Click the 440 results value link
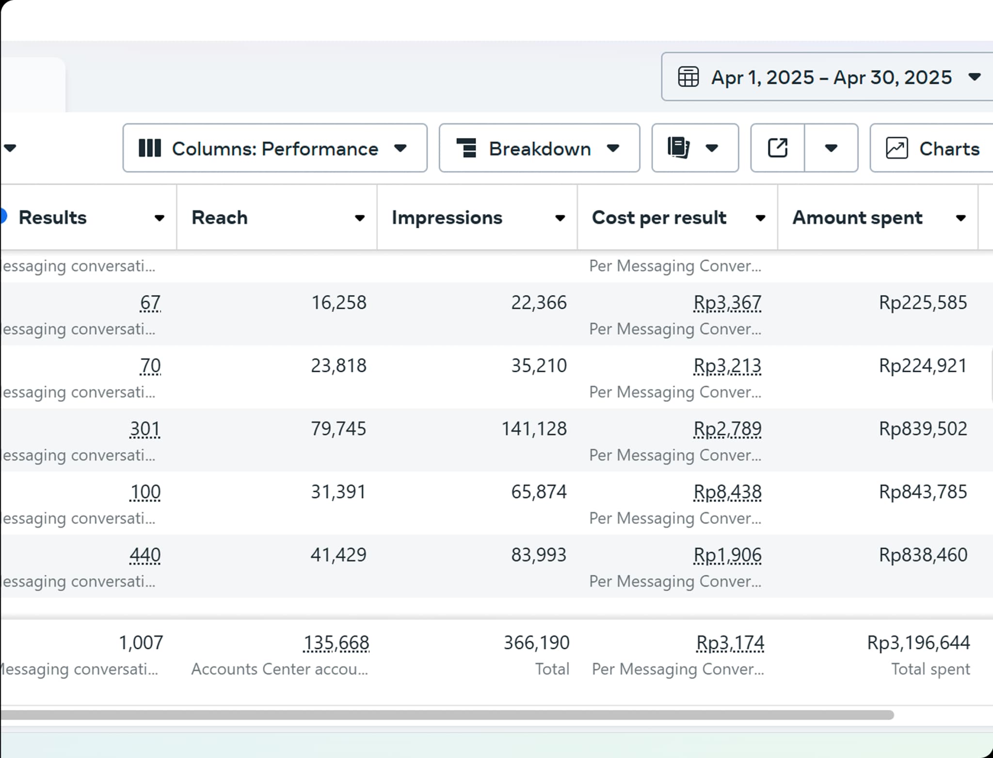The width and height of the screenshot is (993, 758). [x=144, y=555]
